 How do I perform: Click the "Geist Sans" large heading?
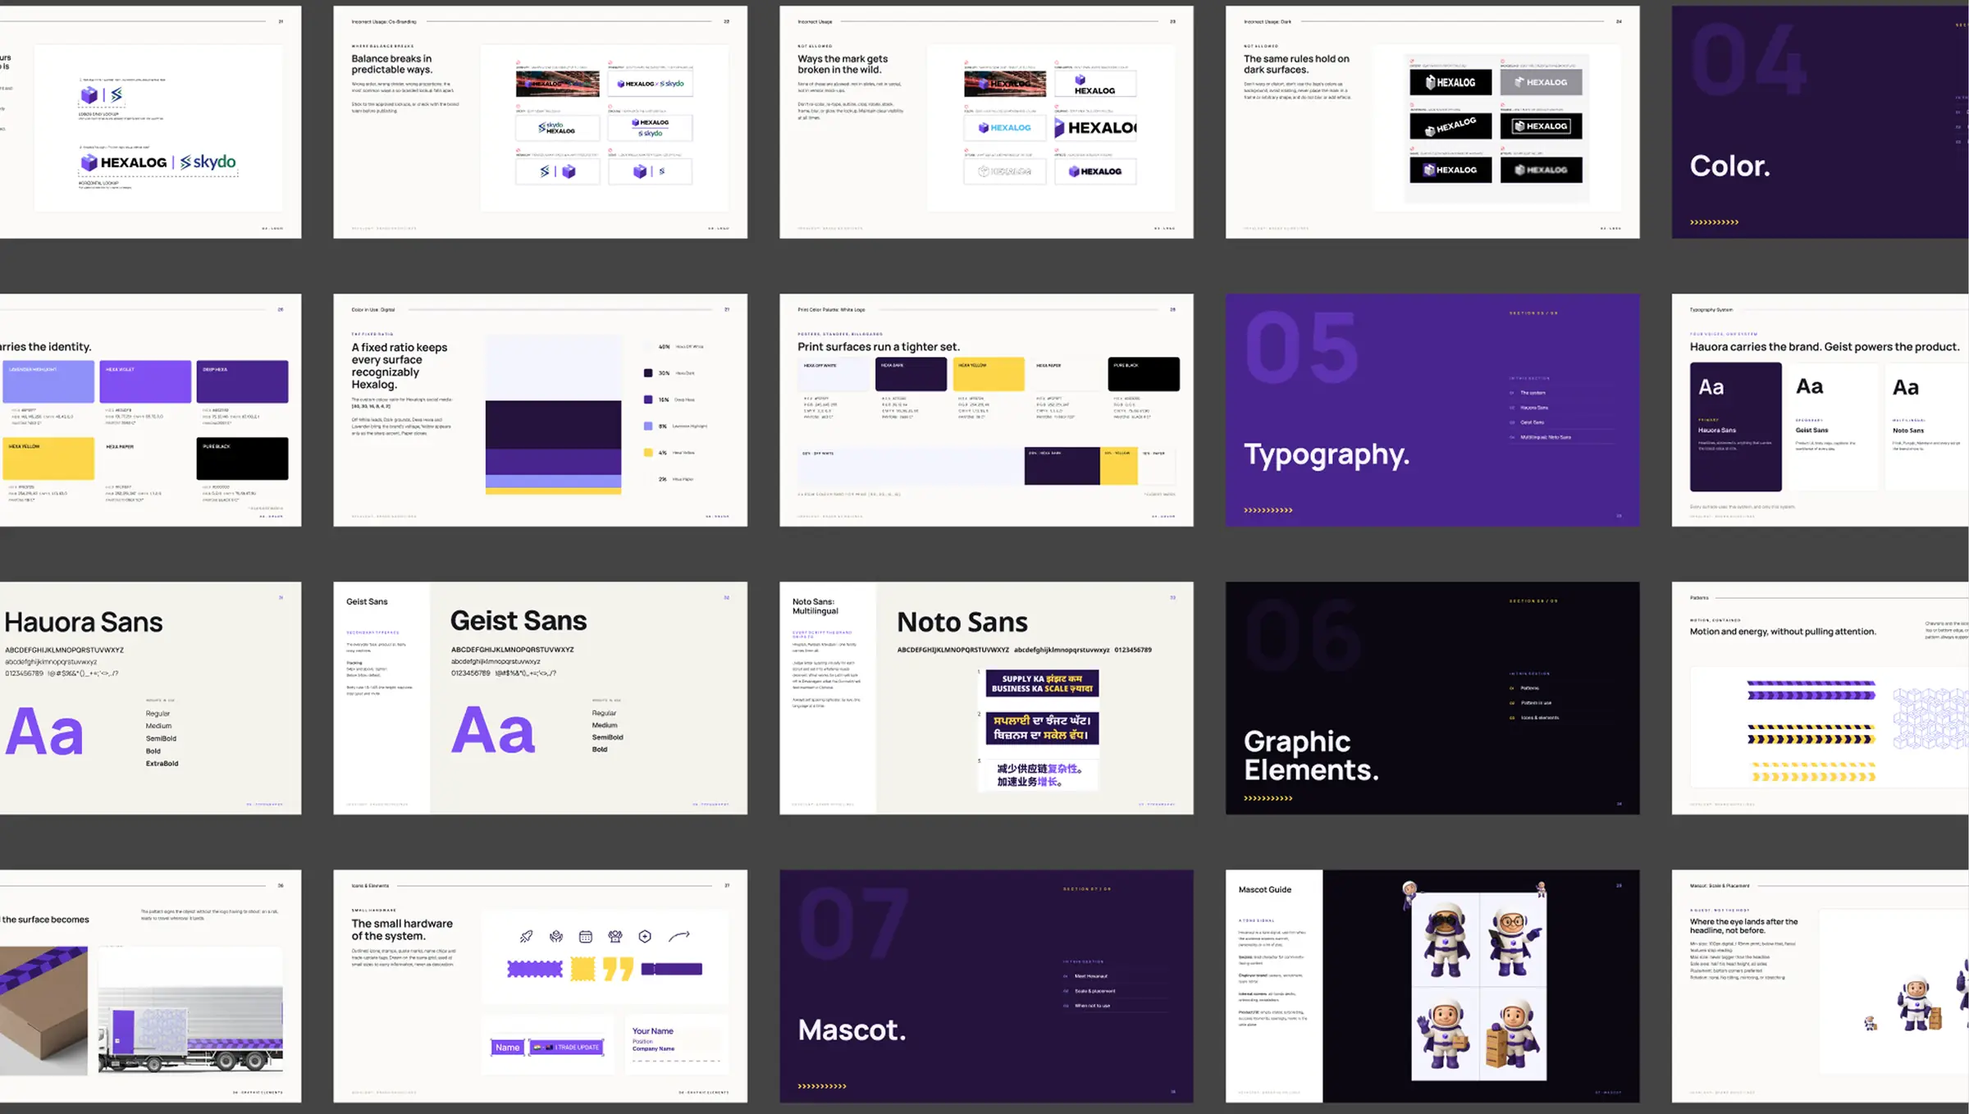519,621
